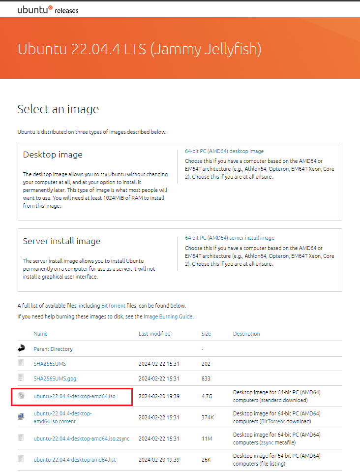Click the torrent computer icon in file list
This screenshot has width=360, height=472.
pos(21,417)
